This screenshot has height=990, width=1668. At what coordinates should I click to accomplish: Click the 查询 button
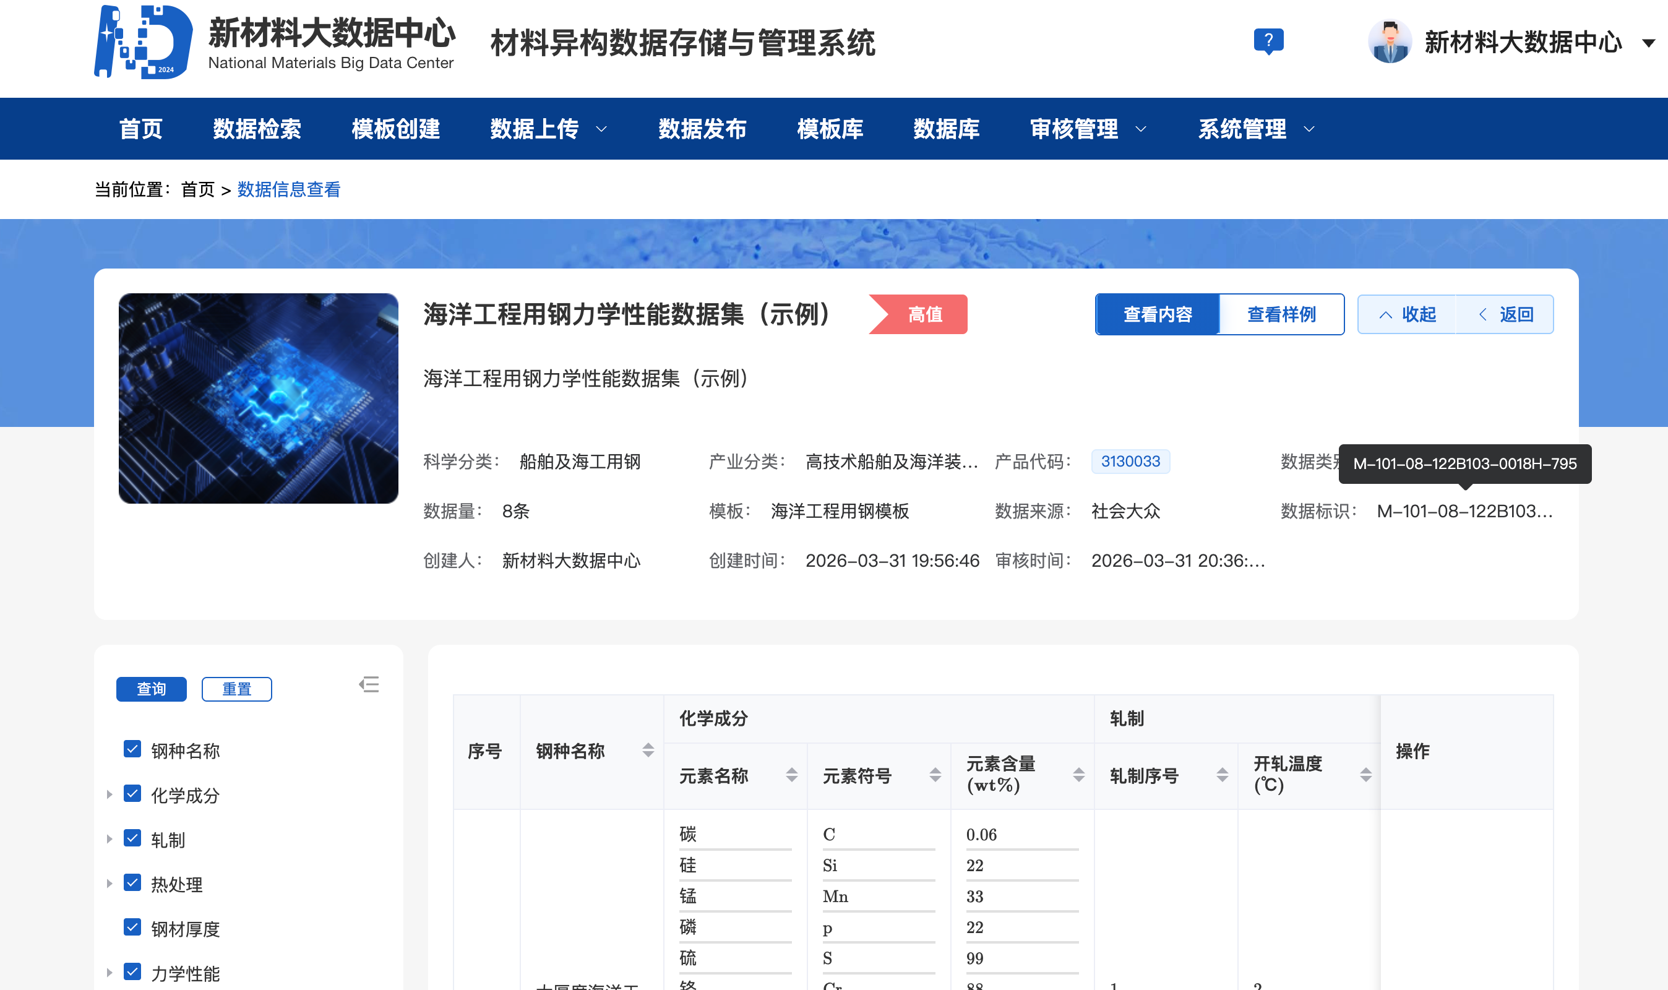point(152,689)
